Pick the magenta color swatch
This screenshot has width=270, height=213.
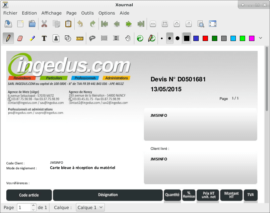coord(252,38)
